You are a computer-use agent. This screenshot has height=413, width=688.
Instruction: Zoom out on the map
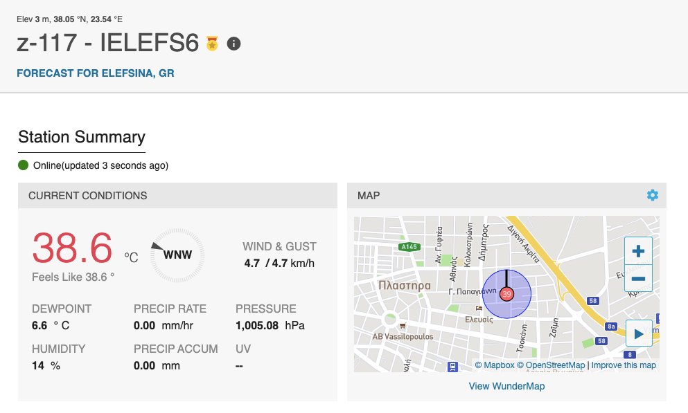pyautogui.click(x=638, y=279)
